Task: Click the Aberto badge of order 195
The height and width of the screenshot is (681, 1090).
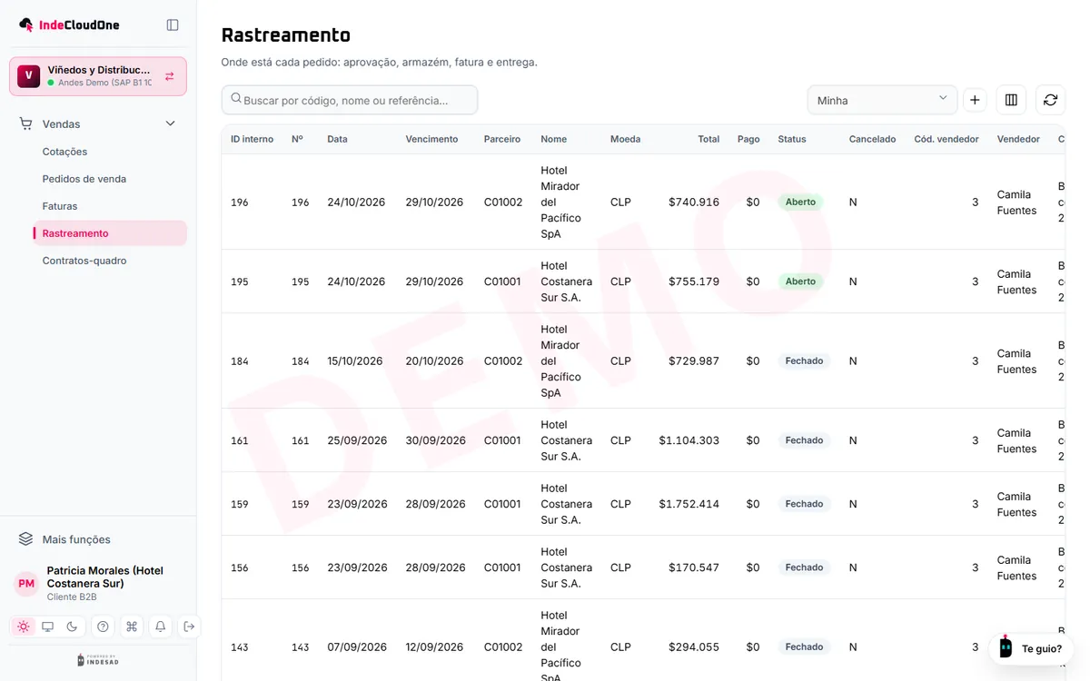Action: tap(800, 281)
